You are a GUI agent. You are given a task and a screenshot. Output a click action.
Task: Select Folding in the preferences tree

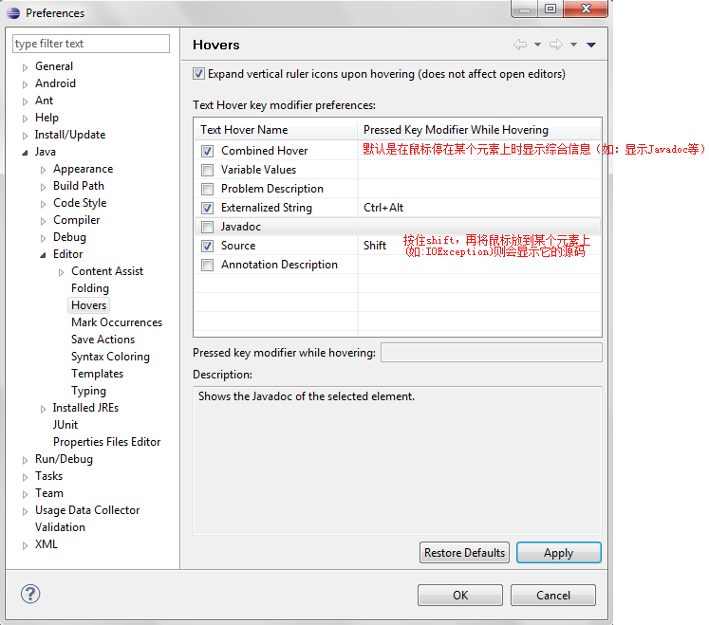pyautogui.click(x=90, y=288)
